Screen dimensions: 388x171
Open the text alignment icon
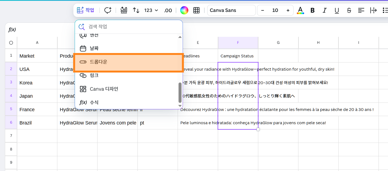tap(361, 10)
